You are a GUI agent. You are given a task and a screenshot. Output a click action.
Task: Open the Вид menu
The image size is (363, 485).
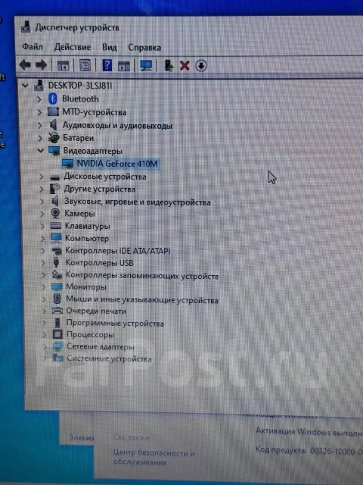109,47
